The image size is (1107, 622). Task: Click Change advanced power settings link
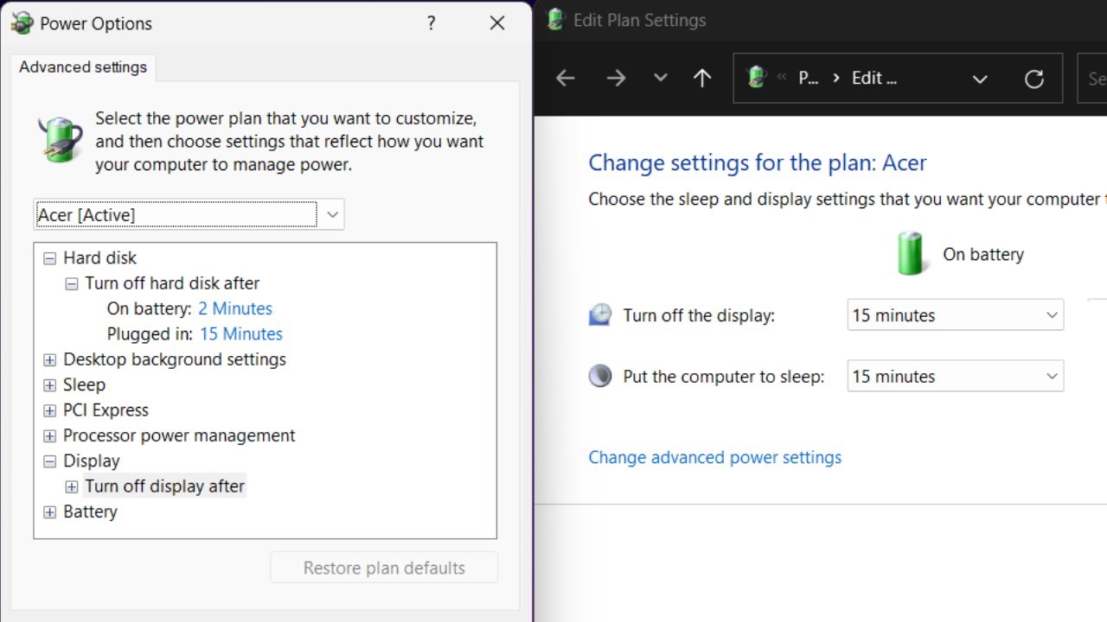pyautogui.click(x=714, y=458)
